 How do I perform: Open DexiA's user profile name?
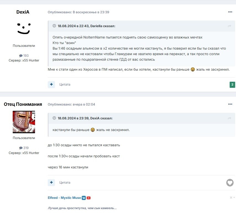coord(23,12)
